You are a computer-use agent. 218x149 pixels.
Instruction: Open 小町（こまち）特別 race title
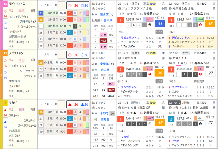(190, 107)
